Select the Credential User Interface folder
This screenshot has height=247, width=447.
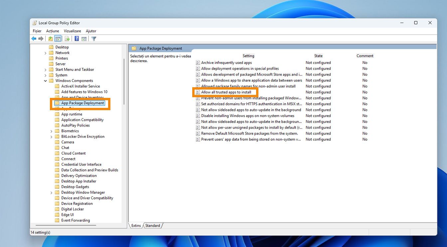point(81,164)
